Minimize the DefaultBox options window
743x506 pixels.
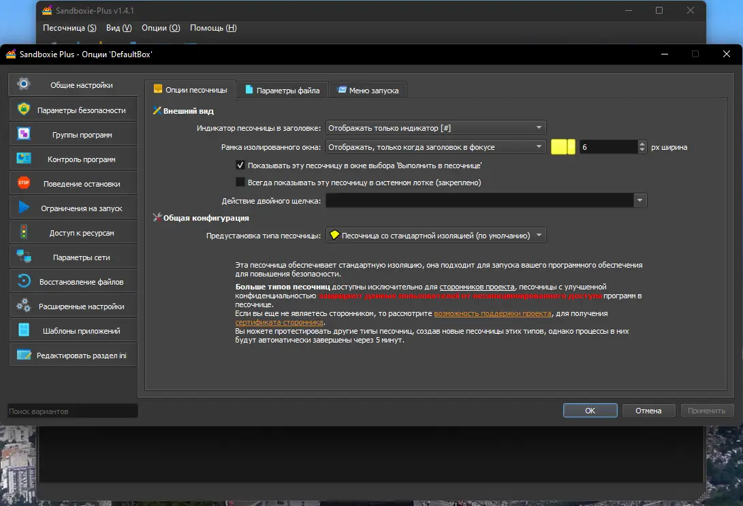pyautogui.click(x=664, y=54)
